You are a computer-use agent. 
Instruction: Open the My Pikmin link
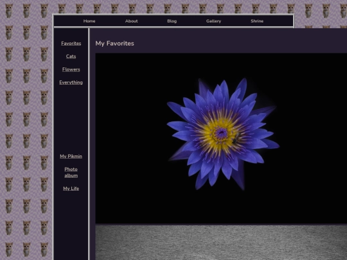coord(71,156)
